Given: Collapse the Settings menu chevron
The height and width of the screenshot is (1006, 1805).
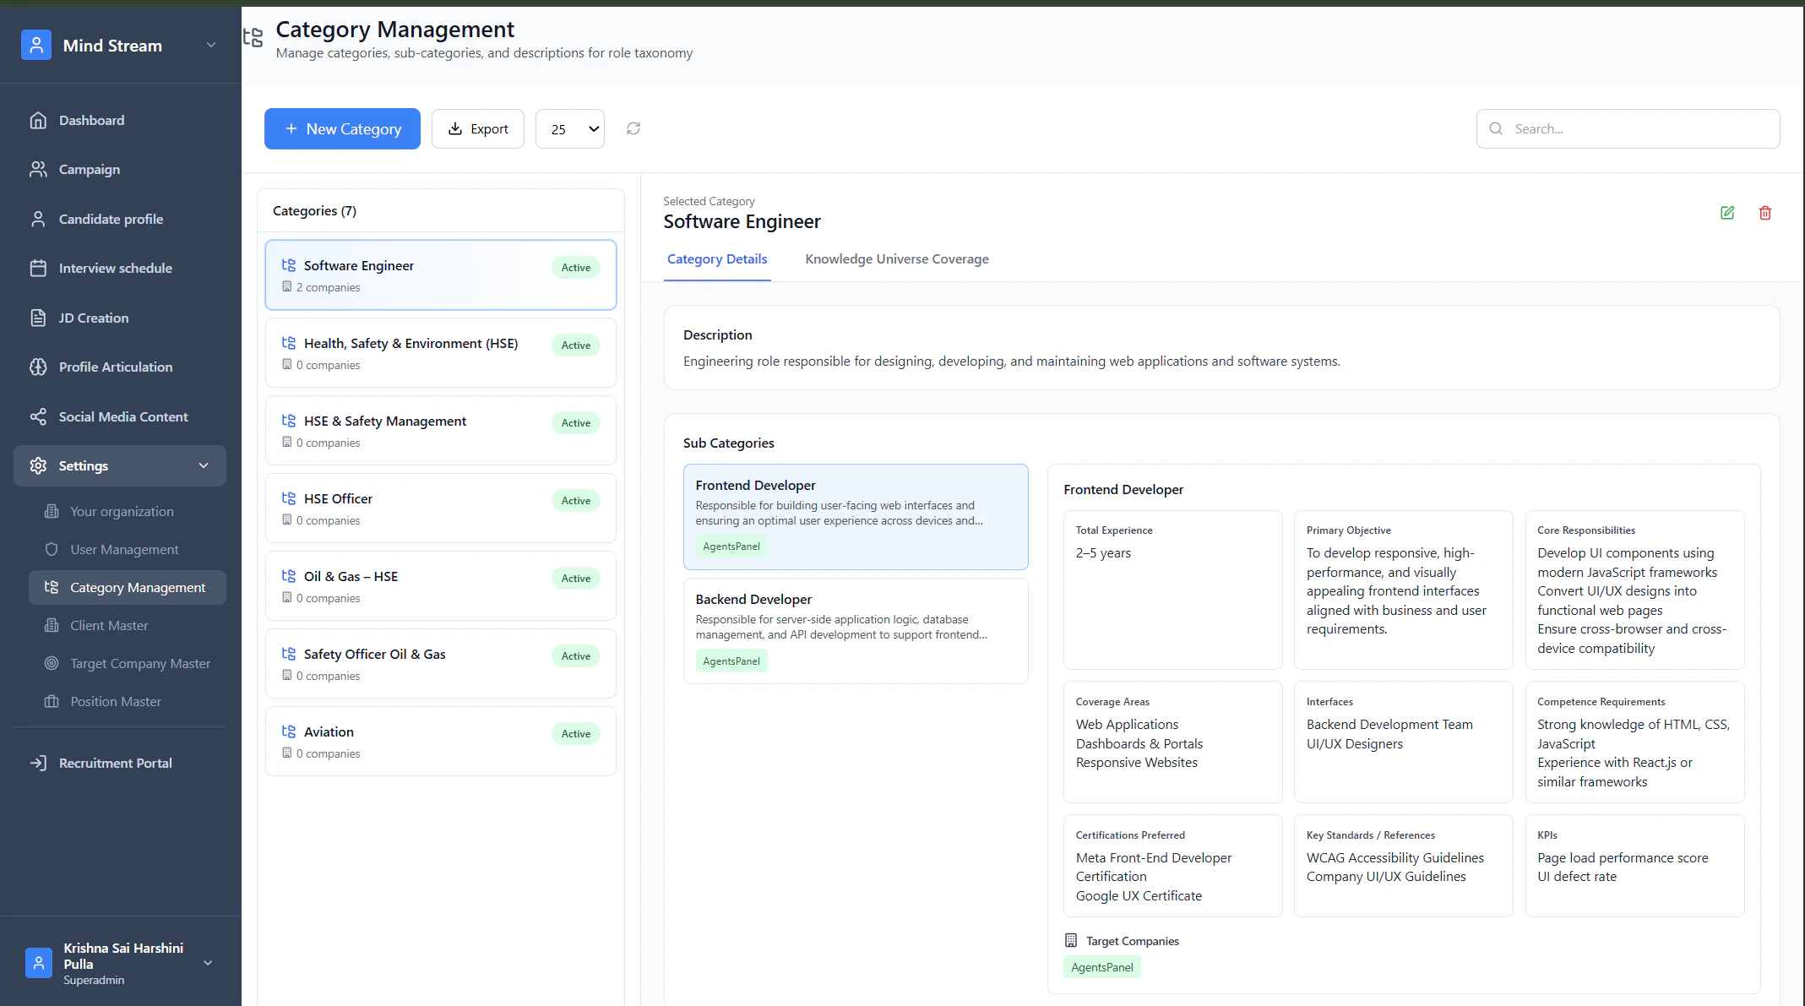Looking at the screenshot, I should [204, 465].
